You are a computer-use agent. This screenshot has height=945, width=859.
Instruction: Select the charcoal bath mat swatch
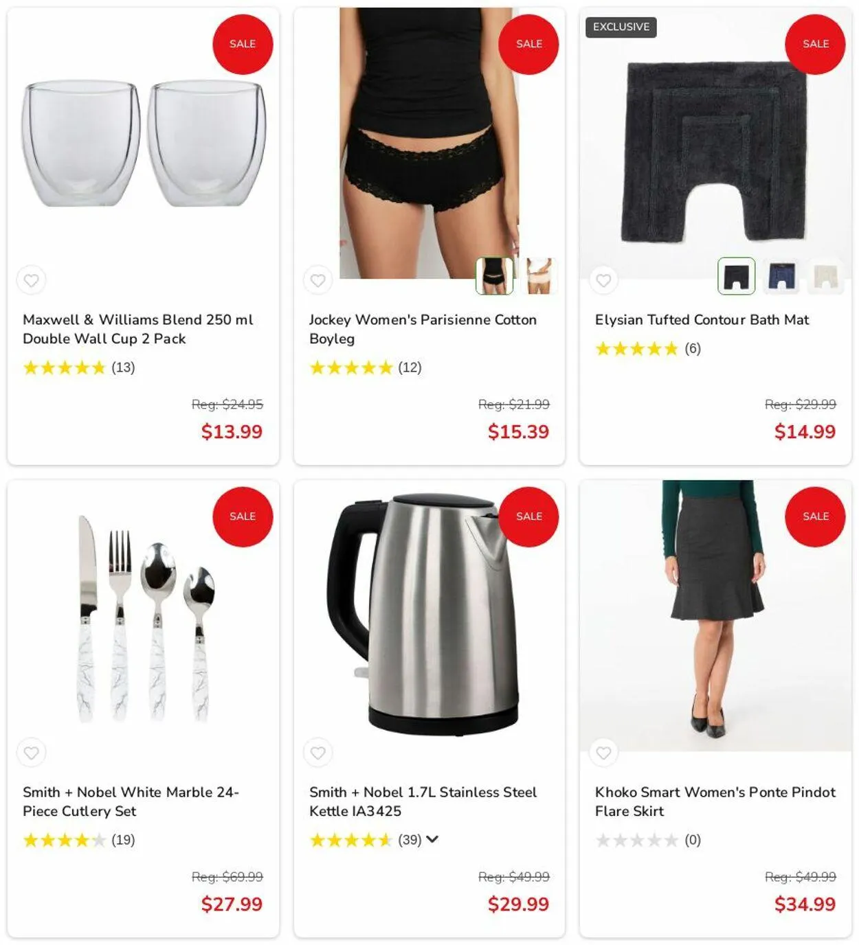point(737,276)
